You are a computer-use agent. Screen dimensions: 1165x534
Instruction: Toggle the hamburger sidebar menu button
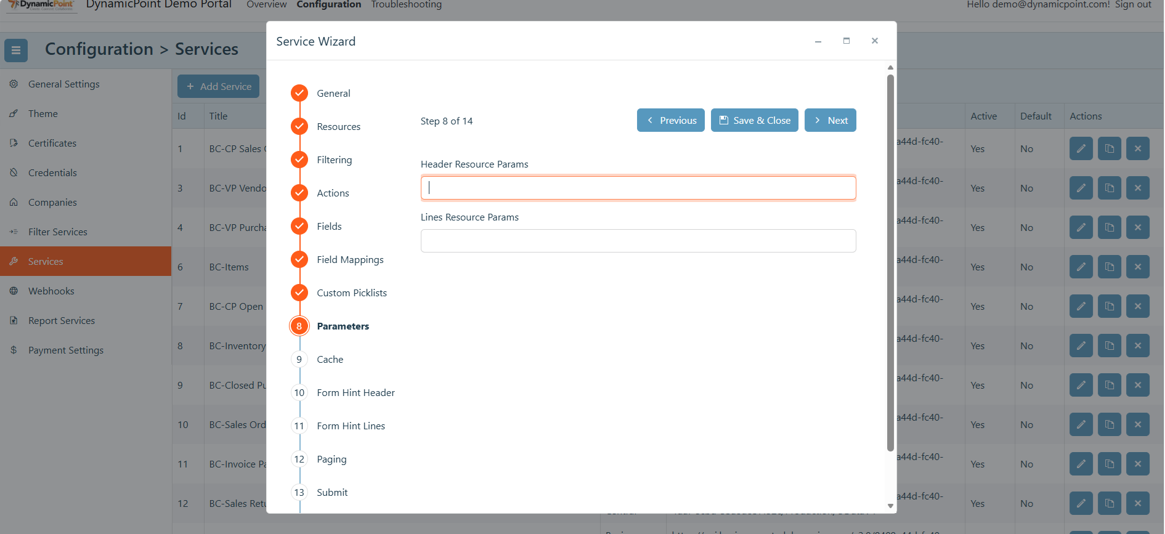[16, 51]
